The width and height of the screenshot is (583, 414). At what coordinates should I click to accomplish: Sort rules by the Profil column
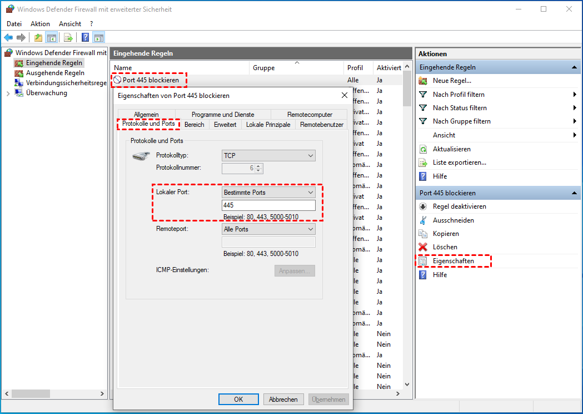coord(358,68)
